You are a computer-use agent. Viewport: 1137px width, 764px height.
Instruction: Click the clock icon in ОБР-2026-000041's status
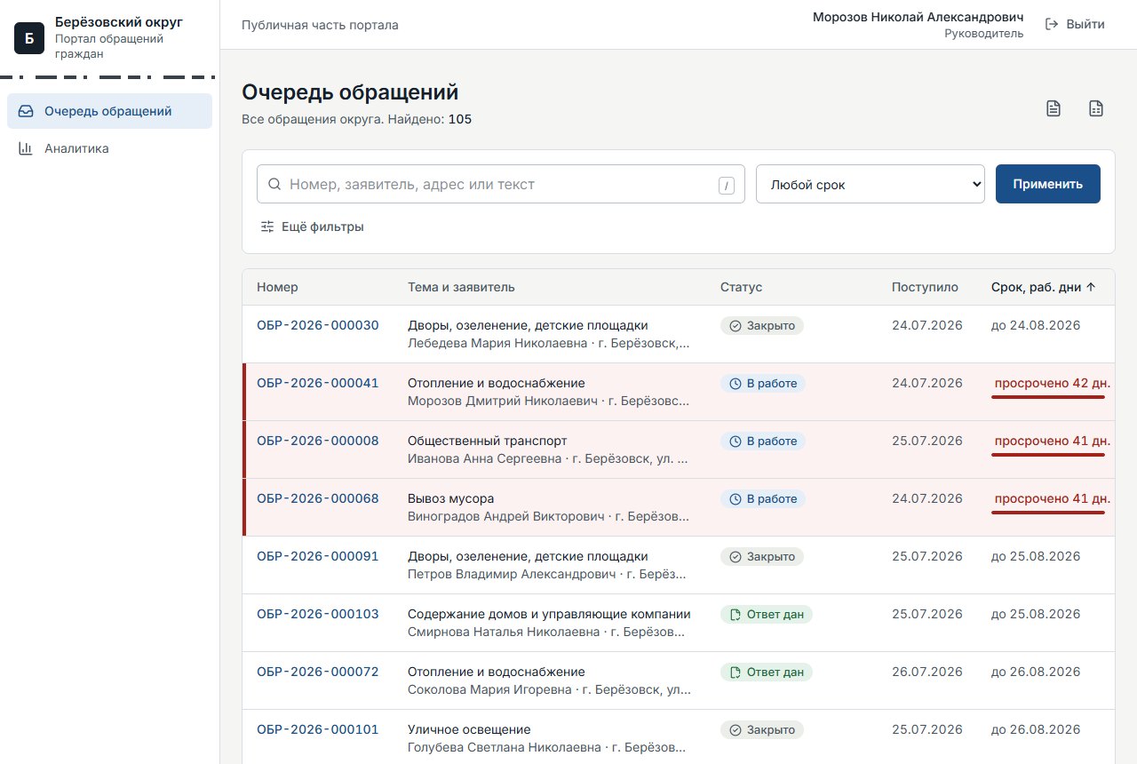tap(735, 384)
